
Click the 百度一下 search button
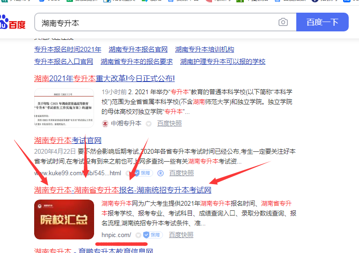[322, 22]
